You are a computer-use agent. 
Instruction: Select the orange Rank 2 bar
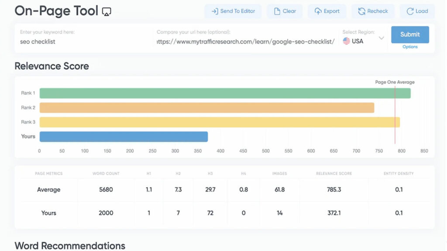(x=206, y=108)
